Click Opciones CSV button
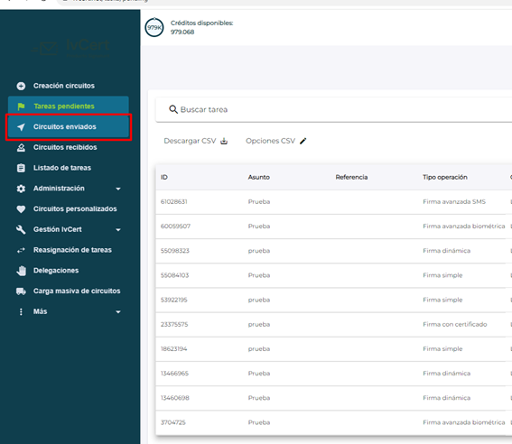 pos(276,141)
